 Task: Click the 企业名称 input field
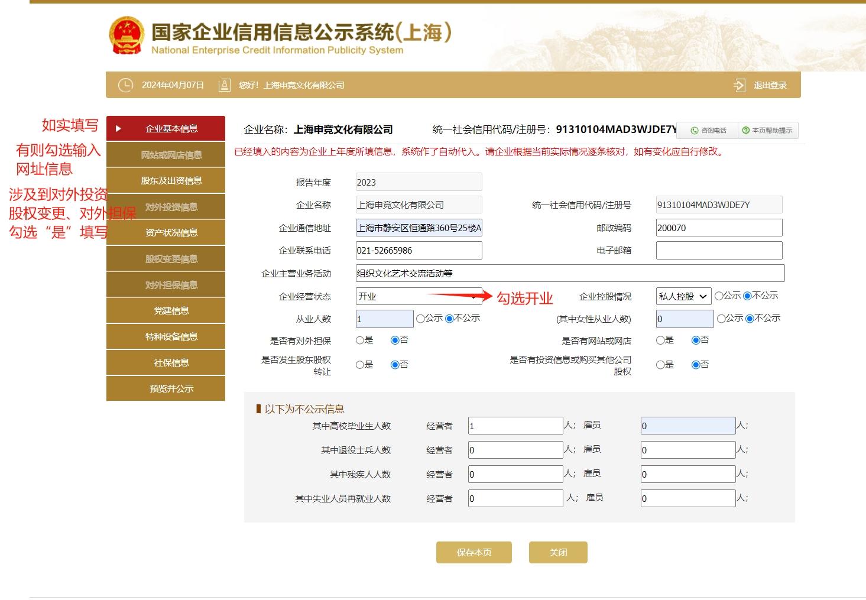tap(419, 205)
